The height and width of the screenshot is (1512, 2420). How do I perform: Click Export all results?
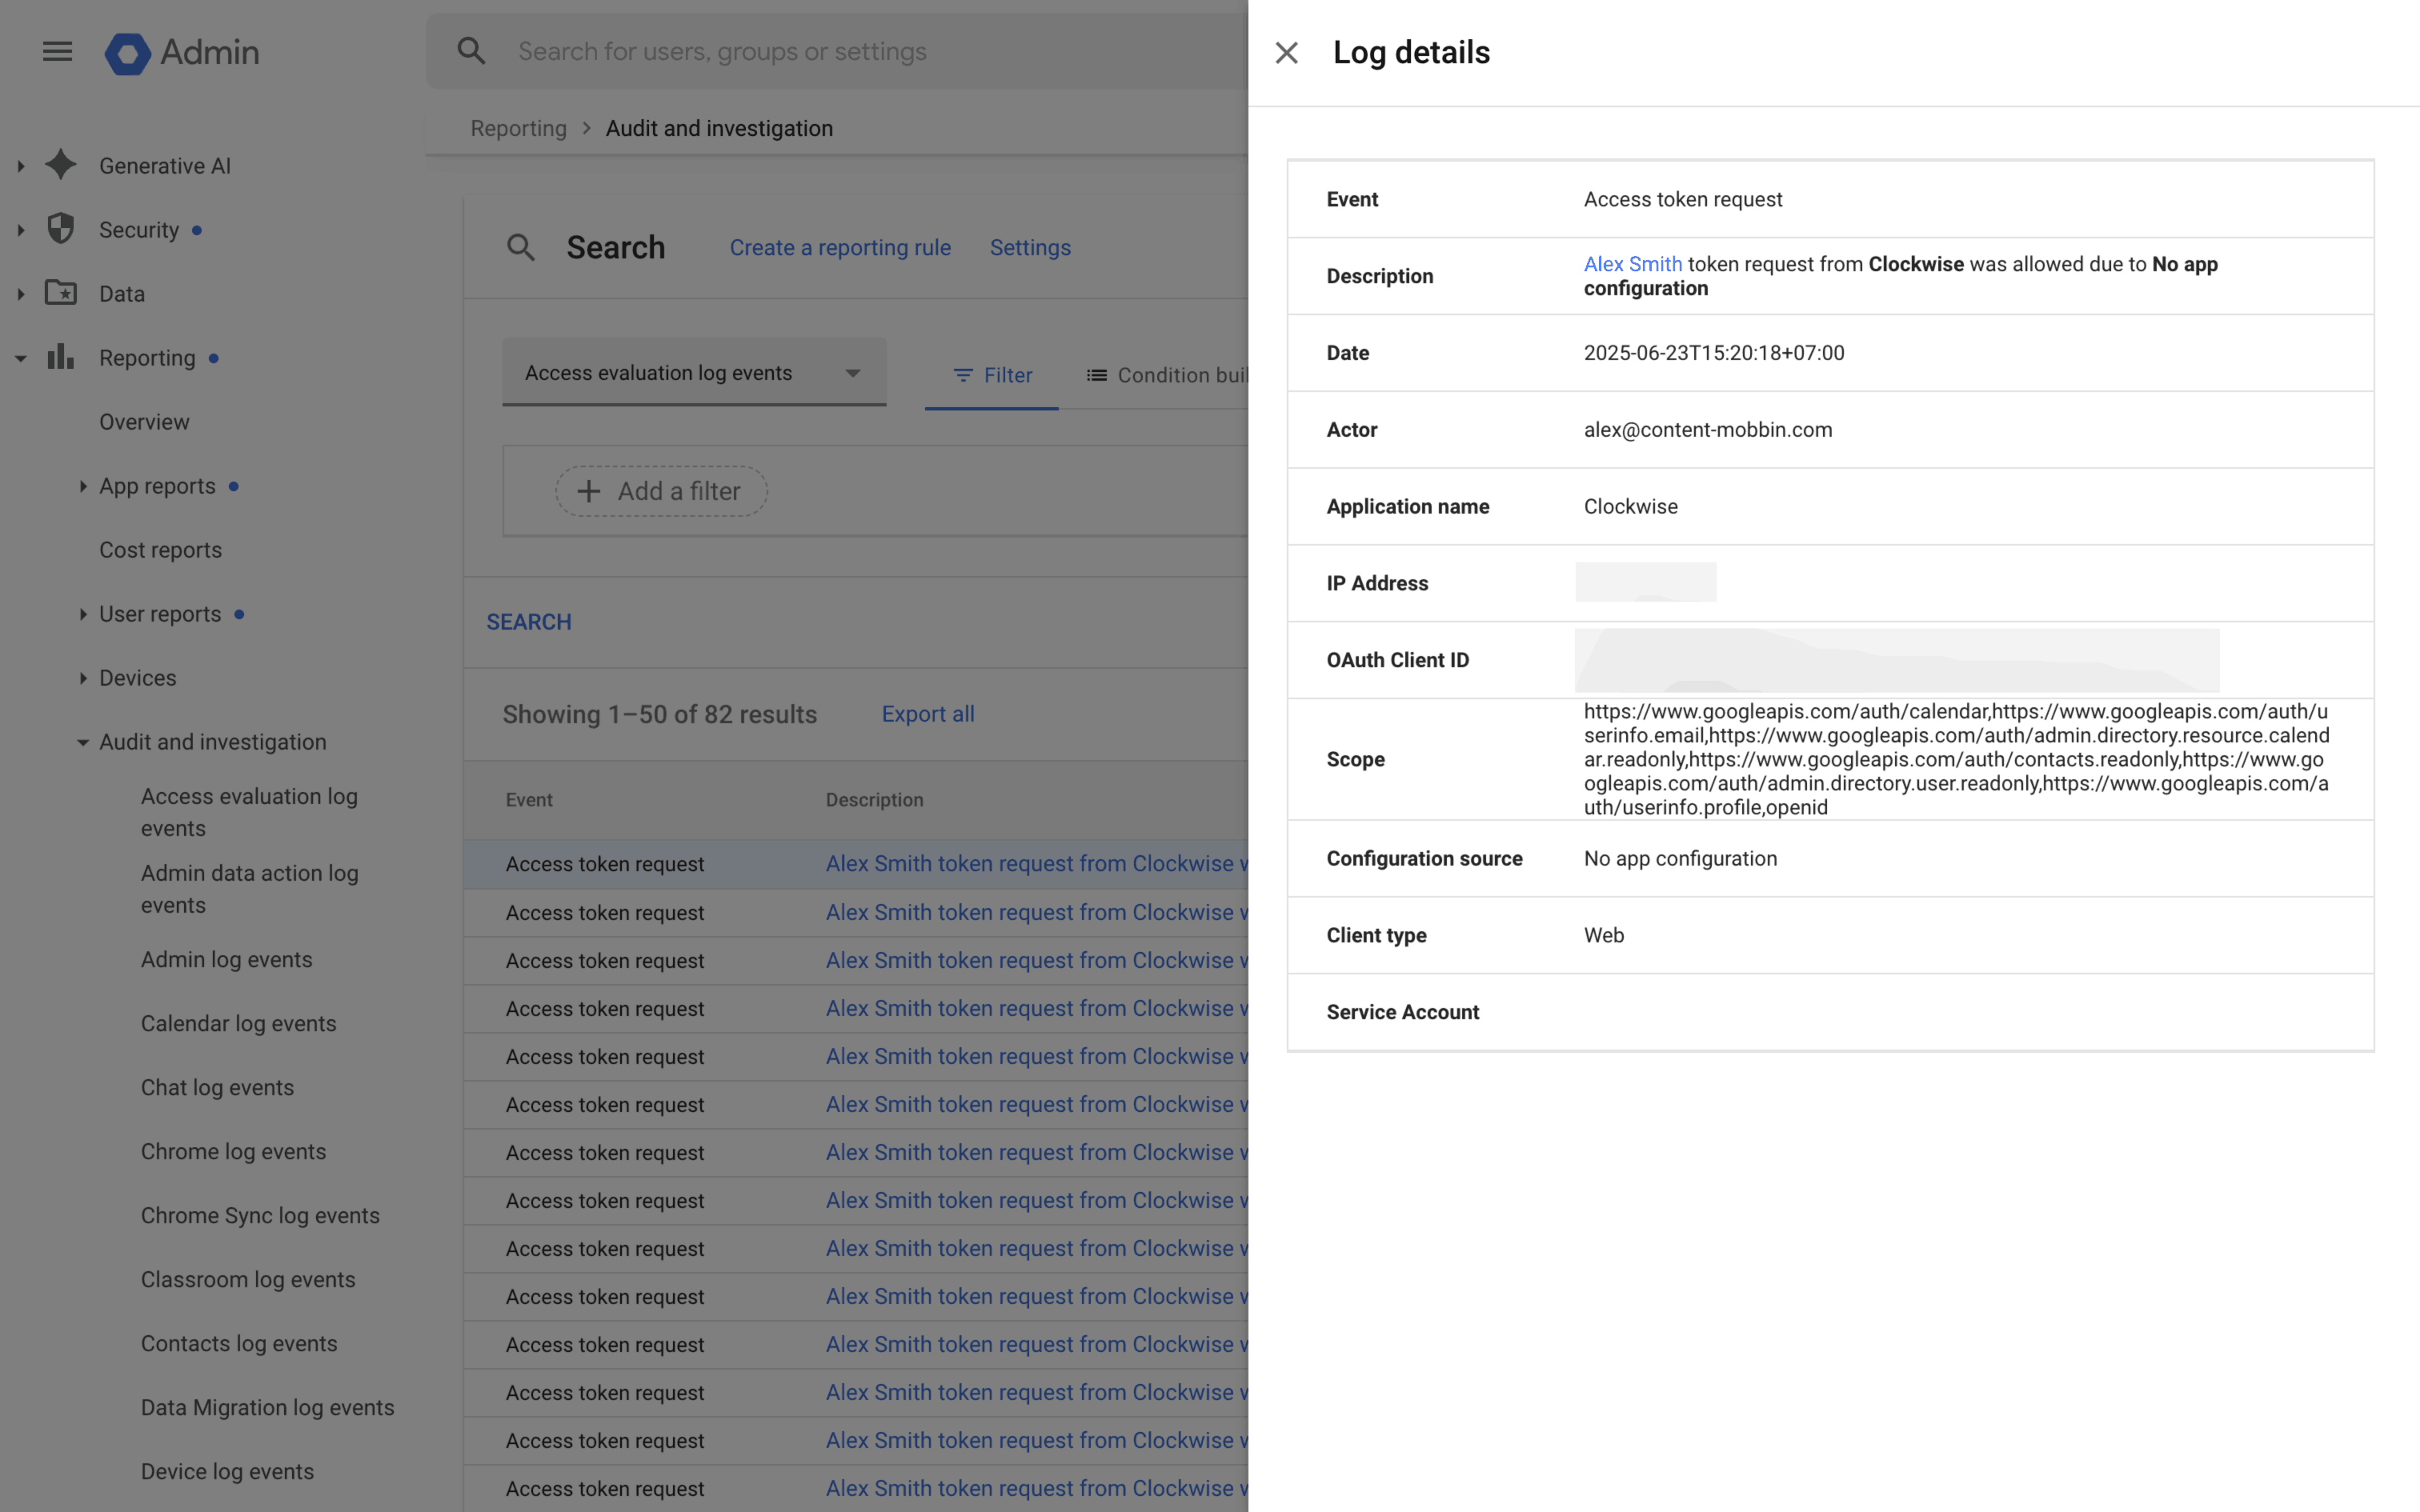[927, 714]
